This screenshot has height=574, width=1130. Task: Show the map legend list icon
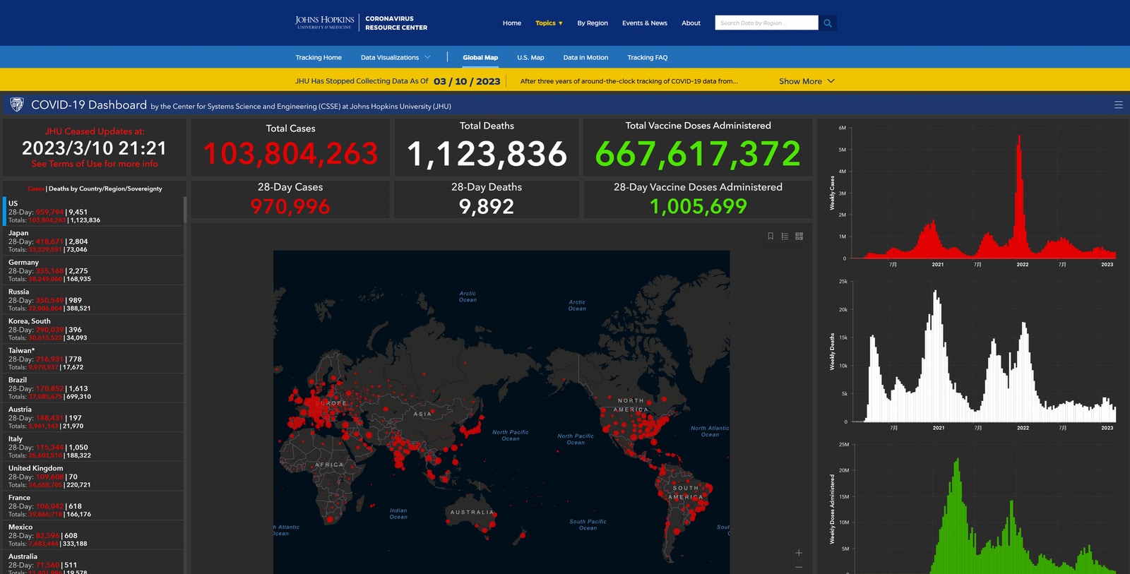coord(785,237)
